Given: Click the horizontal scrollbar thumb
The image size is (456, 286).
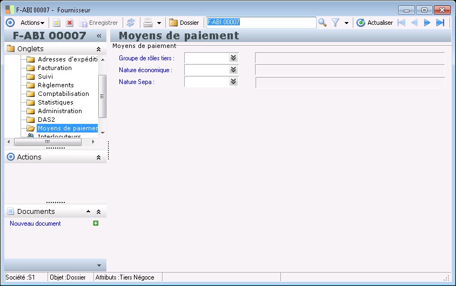Looking at the screenshot, I should click(48, 142).
